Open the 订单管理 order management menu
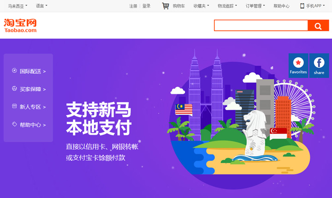This screenshot has height=198, width=332. [x=255, y=6]
